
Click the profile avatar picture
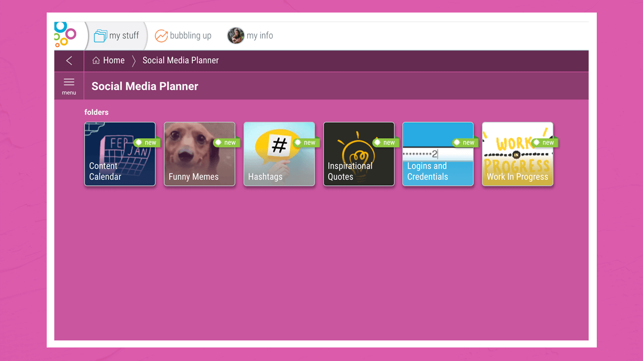(x=236, y=36)
